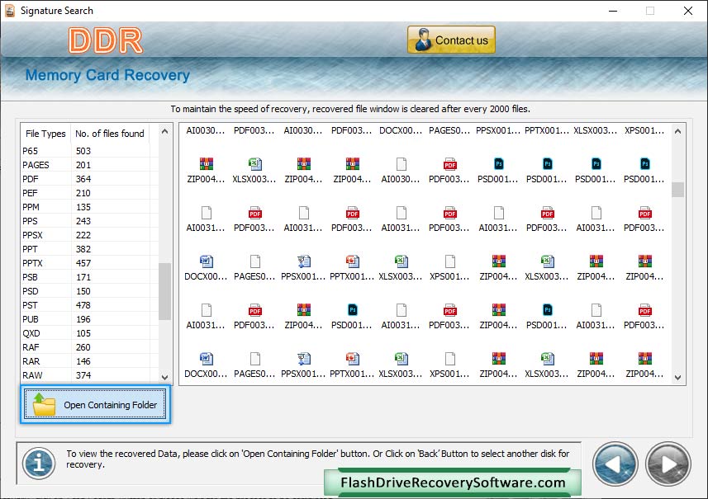Click the File Types column header
The width and height of the screenshot is (708, 499).
tap(45, 134)
